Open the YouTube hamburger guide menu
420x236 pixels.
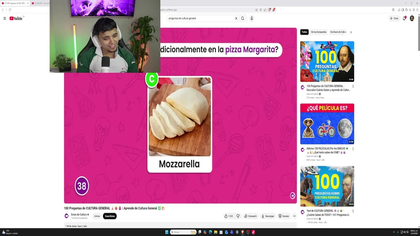pos(5,18)
